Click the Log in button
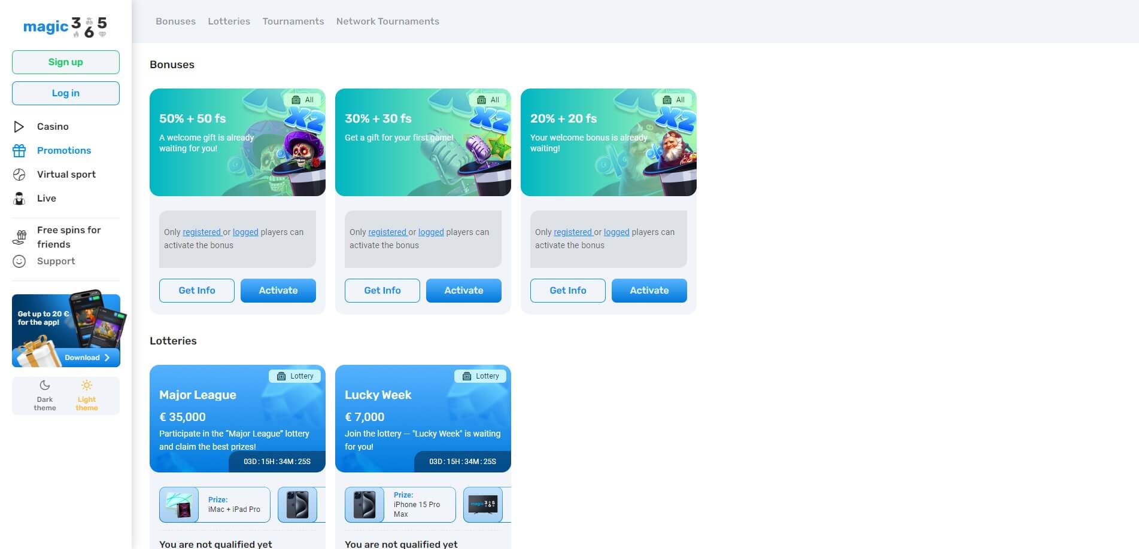The width and height of the screenshot is (1139, 549). pos(66,93)
